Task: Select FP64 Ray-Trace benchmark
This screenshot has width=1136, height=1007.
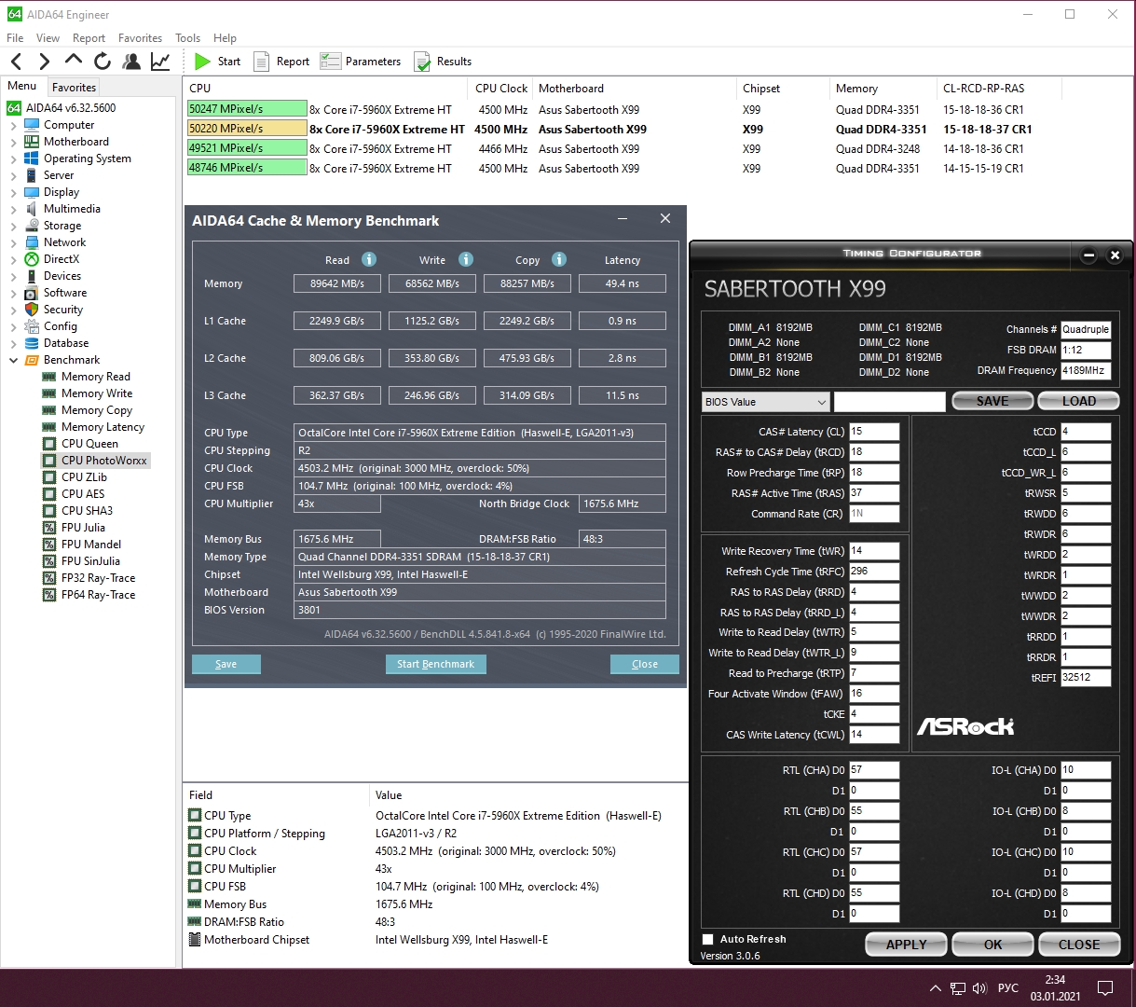Action: pyautogui.click(x=98, y=595)
